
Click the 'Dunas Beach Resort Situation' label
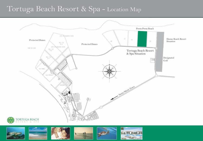point(176,40)
